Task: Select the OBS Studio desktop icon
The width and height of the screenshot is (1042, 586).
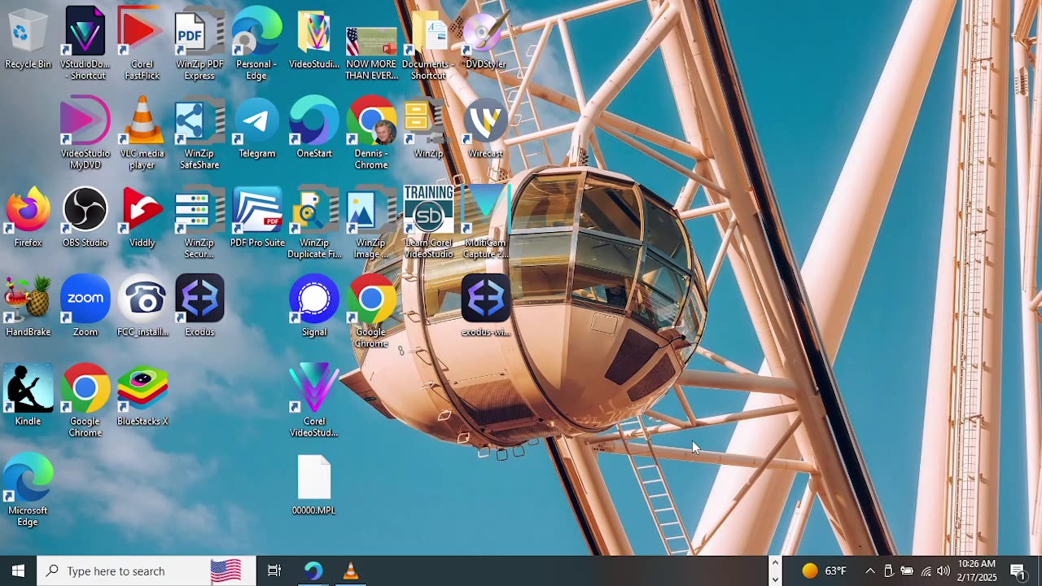Action: tap(85, 217)
